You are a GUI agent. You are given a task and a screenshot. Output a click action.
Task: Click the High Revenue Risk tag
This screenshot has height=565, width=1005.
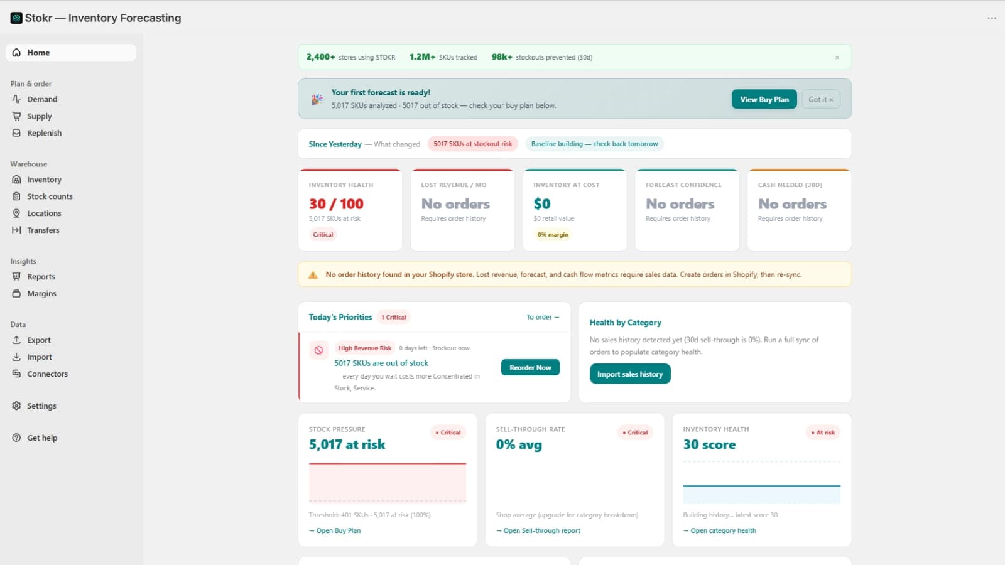(x=364, y=348)
